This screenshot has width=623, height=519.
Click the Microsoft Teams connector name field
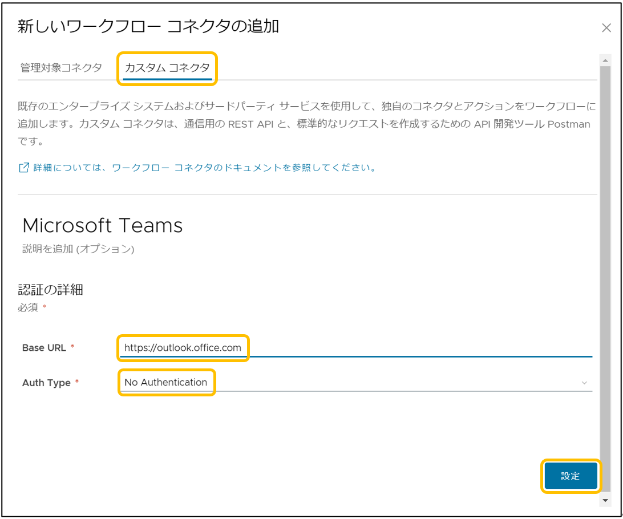pyautogui.click(x=103, y=225)
